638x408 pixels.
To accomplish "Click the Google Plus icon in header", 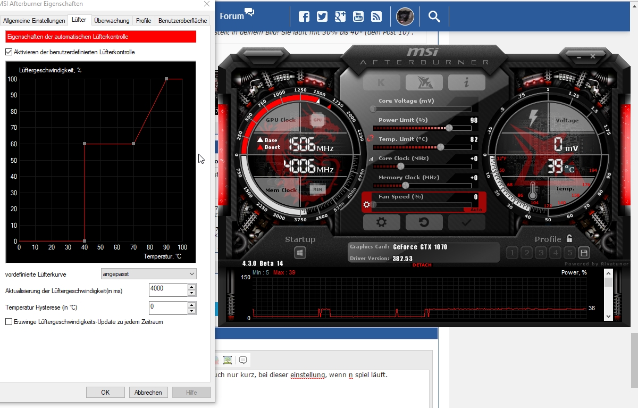I will pyautogui.click(x=340, y=16).
